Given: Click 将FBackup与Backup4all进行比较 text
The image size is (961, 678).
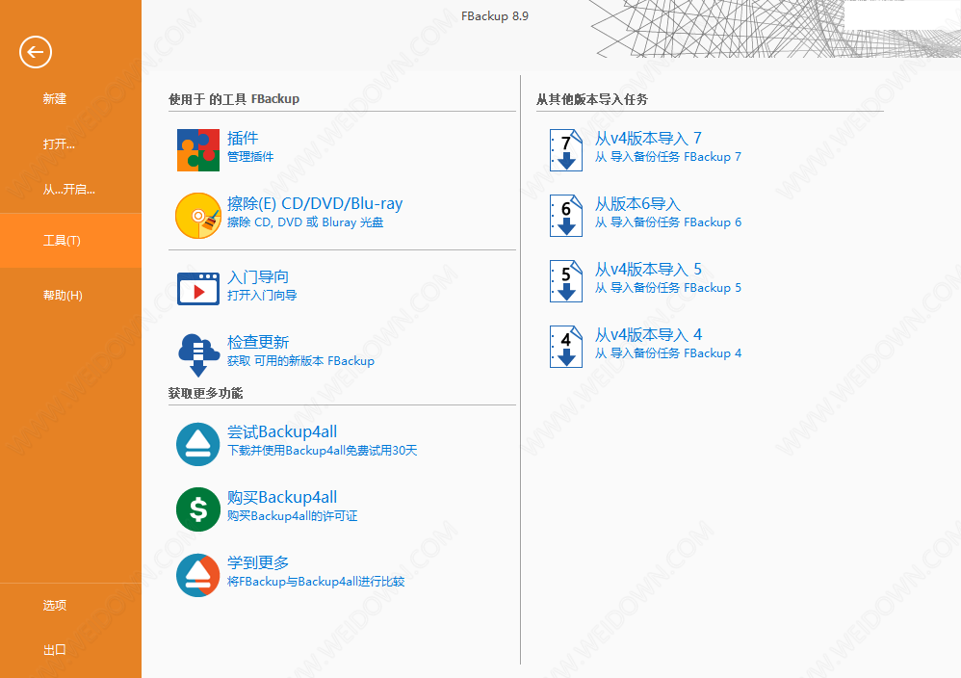Looking at the screenshot, I should (316, 582).
